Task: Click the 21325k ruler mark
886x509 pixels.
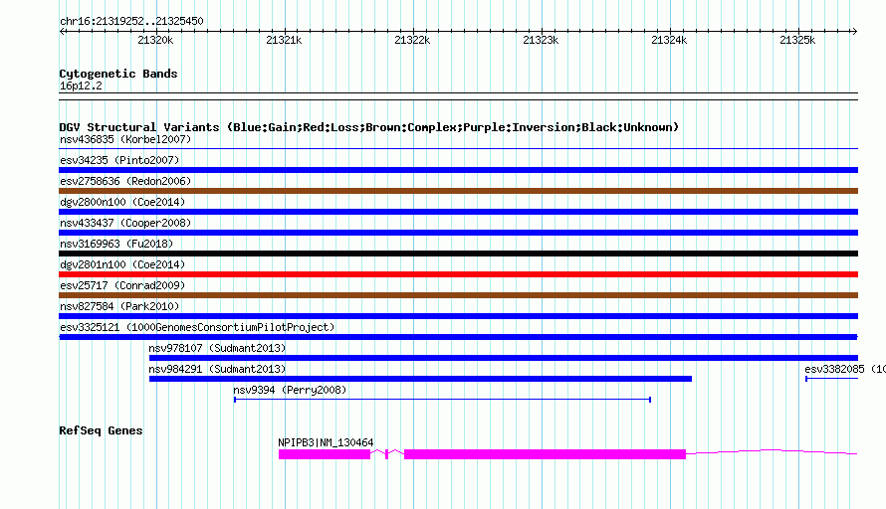Action: [x=797, y=40]
